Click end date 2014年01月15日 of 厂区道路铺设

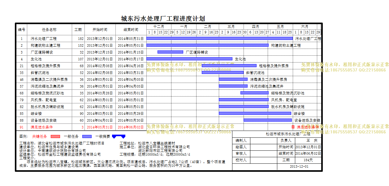click(131, 52)
